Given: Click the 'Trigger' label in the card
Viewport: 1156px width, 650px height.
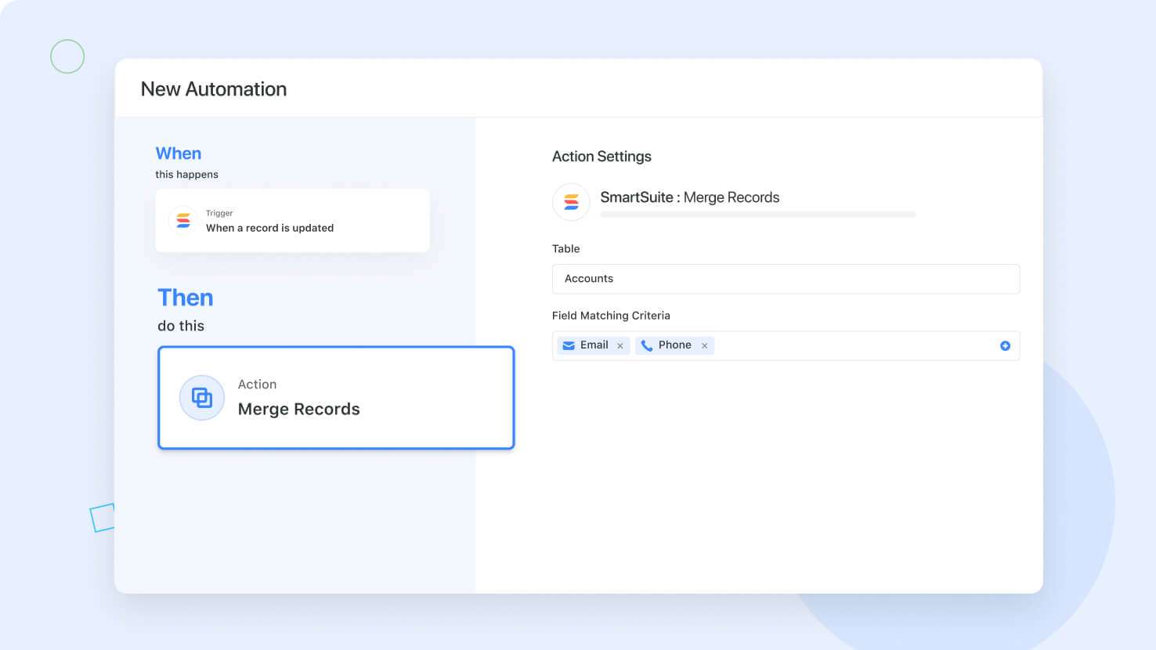Looking at the screenshot, I should pyautogui.click(x=219, y=213).
